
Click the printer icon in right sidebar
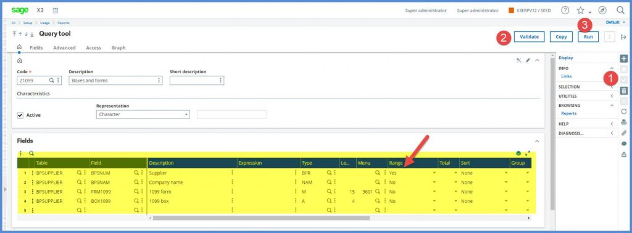[624, 122]
